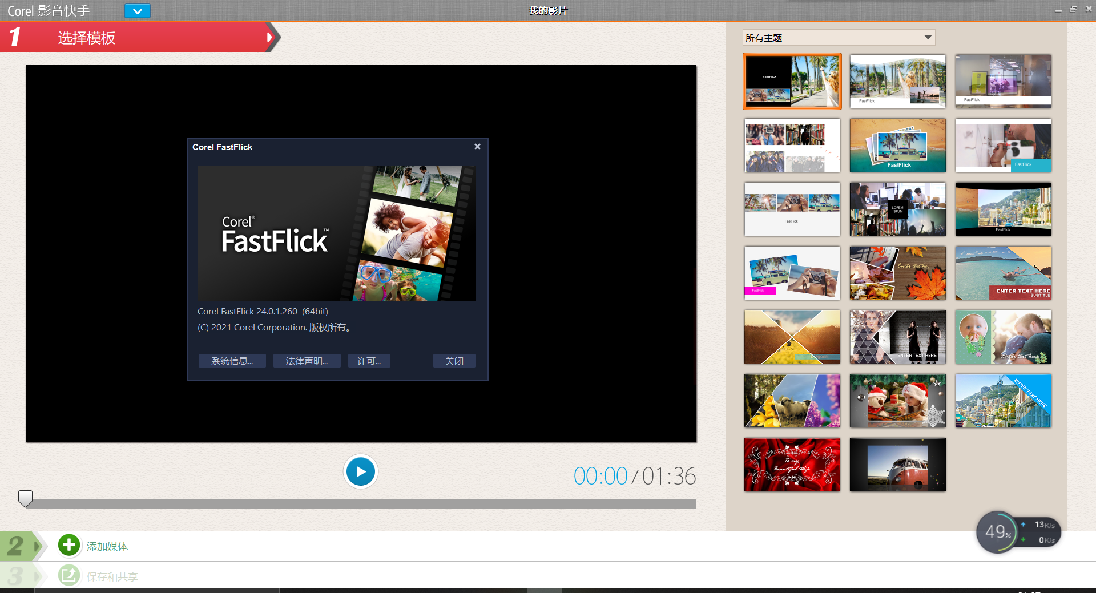The image size is (1096, 593).
Task: Click the green plus Add Media icon
Action: [x=69, y=545]
